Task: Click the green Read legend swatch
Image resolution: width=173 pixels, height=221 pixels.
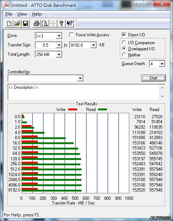Action: tap(103, 110)
